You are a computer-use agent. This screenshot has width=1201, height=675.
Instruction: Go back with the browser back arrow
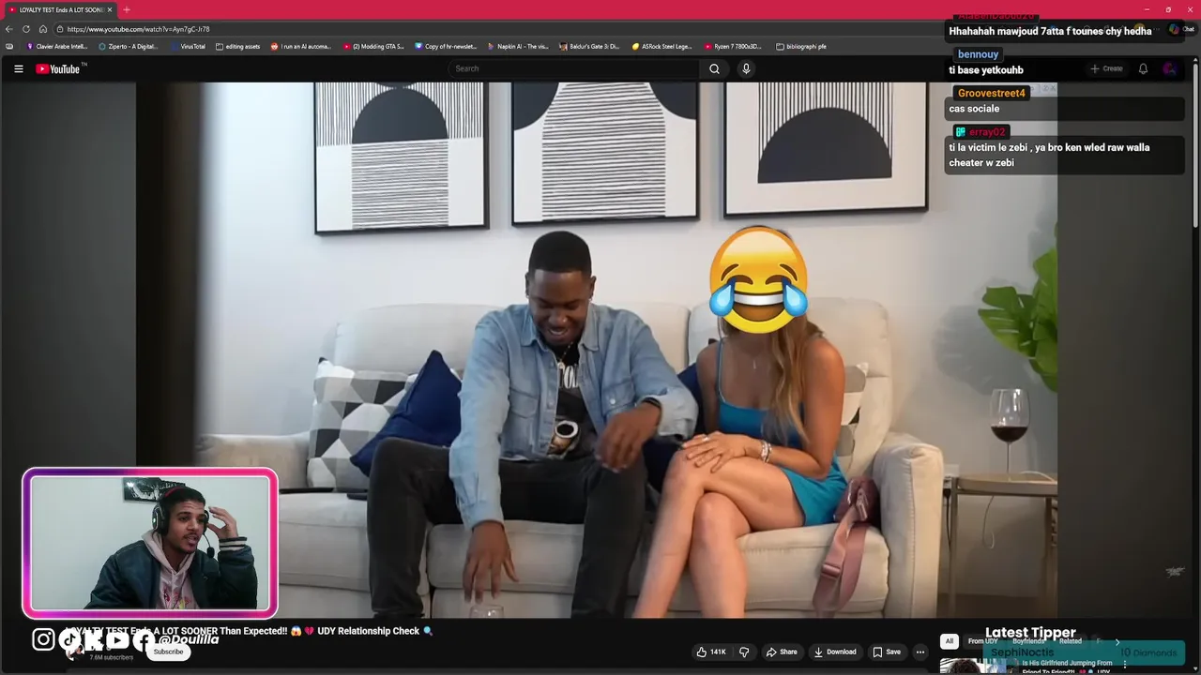[9, 29]
